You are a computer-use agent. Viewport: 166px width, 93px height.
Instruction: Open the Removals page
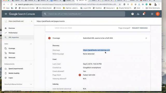[12, 58]
